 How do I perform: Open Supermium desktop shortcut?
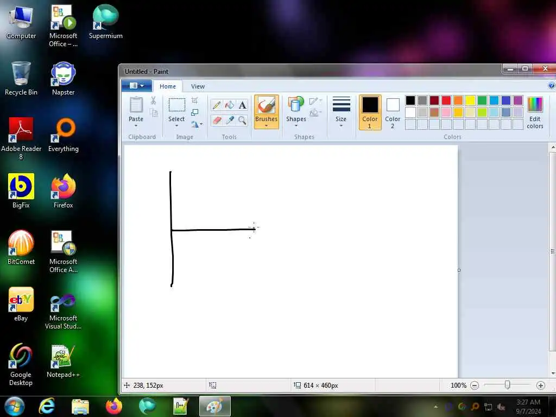105,22
